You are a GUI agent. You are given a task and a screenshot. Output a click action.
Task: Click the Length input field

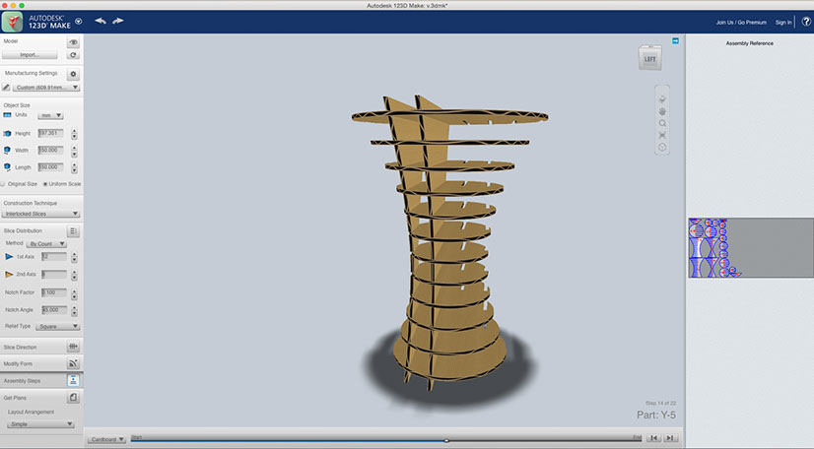51,167
